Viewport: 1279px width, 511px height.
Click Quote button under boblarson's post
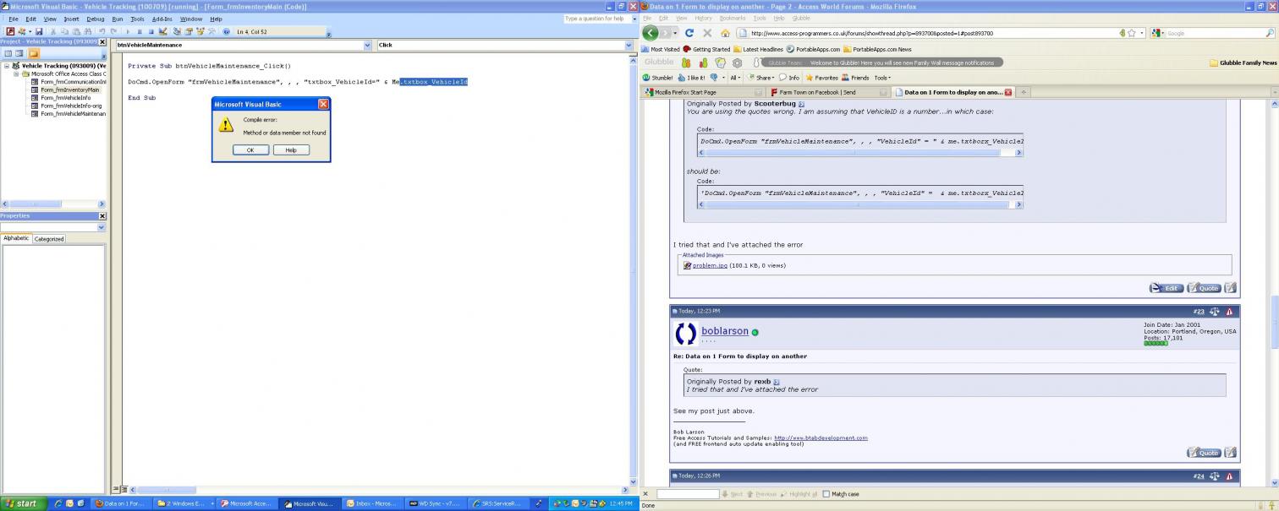tap(1204, 453)
